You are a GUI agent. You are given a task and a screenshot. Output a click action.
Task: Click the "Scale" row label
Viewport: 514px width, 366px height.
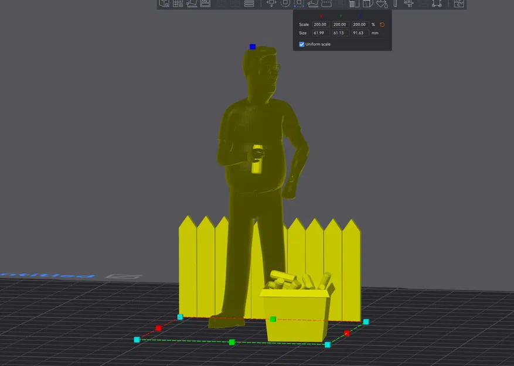coord(304,25)
